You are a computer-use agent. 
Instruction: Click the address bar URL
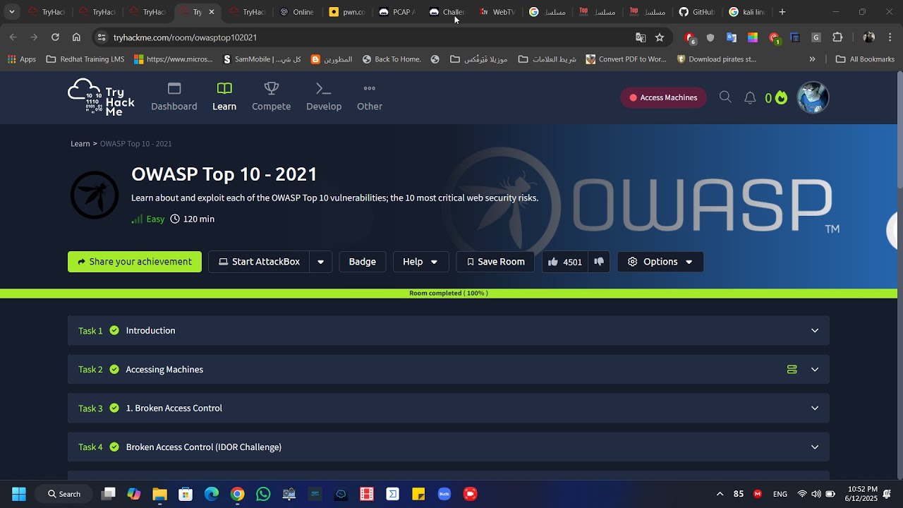tap(185, 37)
